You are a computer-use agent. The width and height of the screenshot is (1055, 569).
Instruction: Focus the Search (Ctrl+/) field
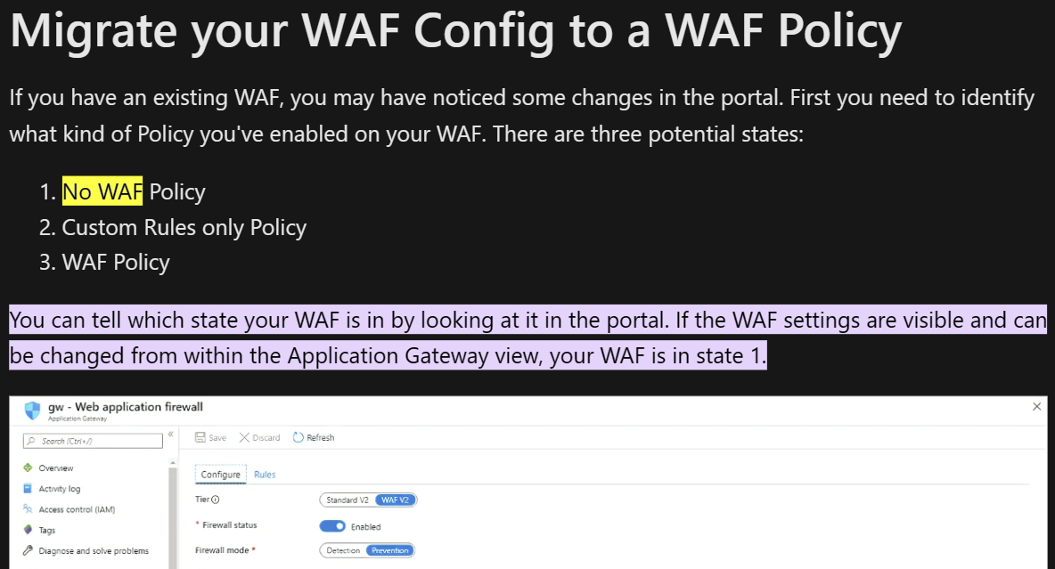(x=93, y=441)
